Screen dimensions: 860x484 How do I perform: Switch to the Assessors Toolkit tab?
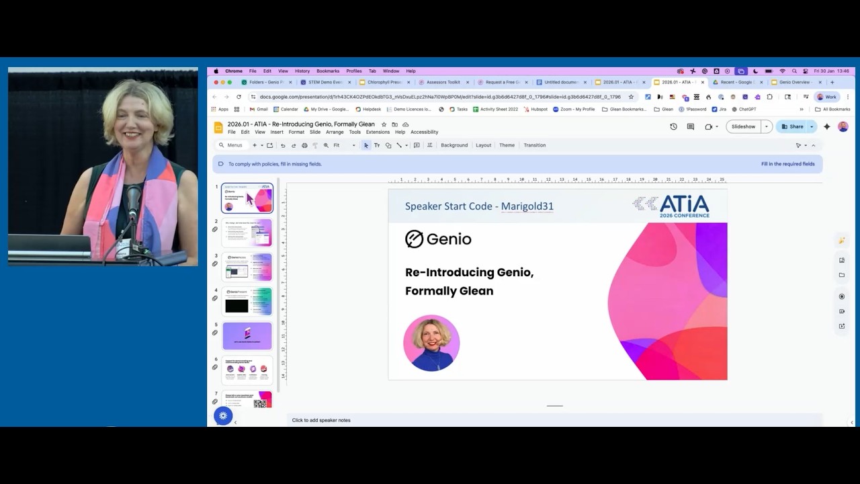pos(443,82)
